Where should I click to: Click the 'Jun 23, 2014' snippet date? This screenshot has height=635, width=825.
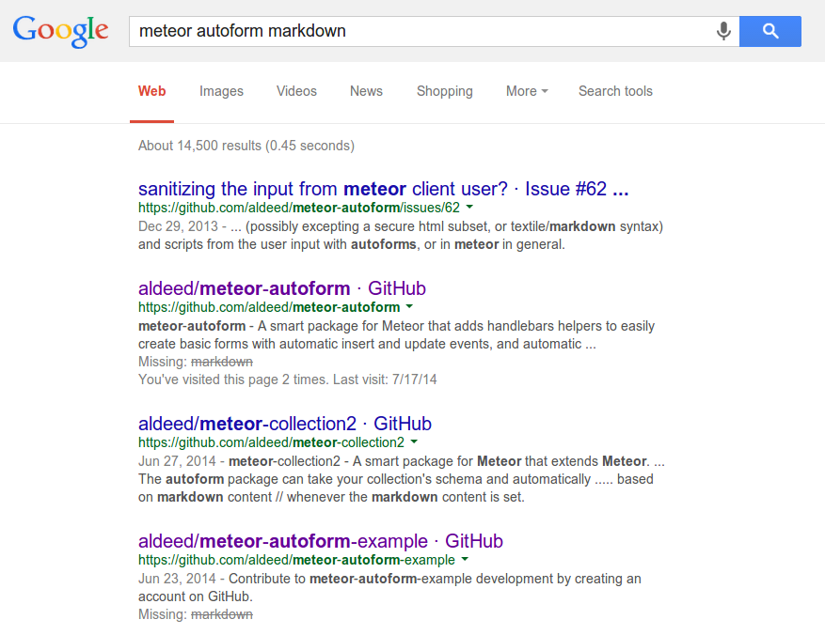(177, 579)
